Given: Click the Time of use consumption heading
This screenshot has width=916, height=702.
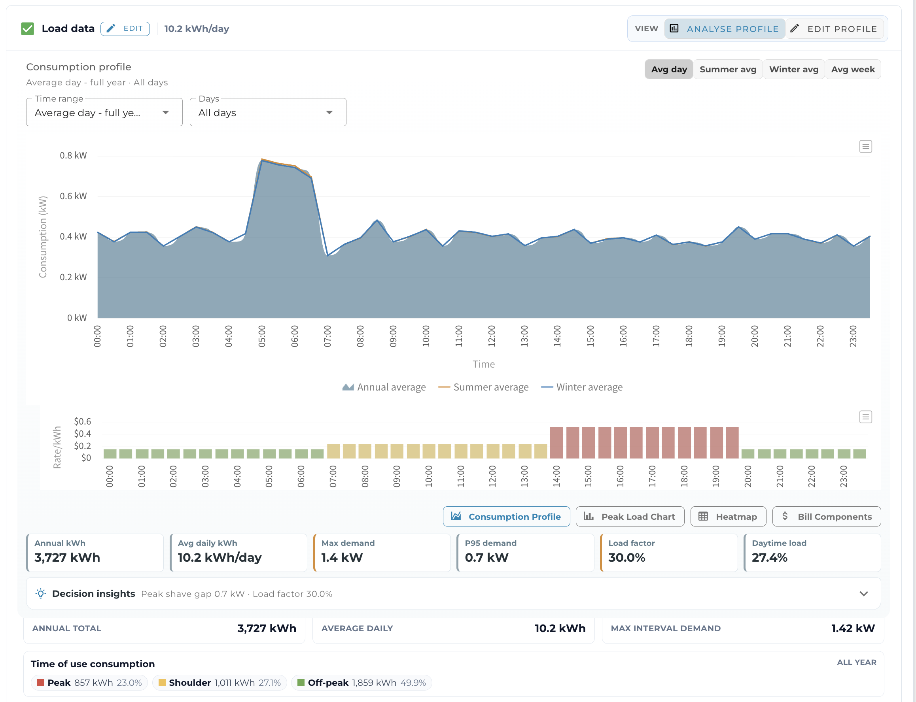Looking at the screenshot, I should tap(93, 664).
